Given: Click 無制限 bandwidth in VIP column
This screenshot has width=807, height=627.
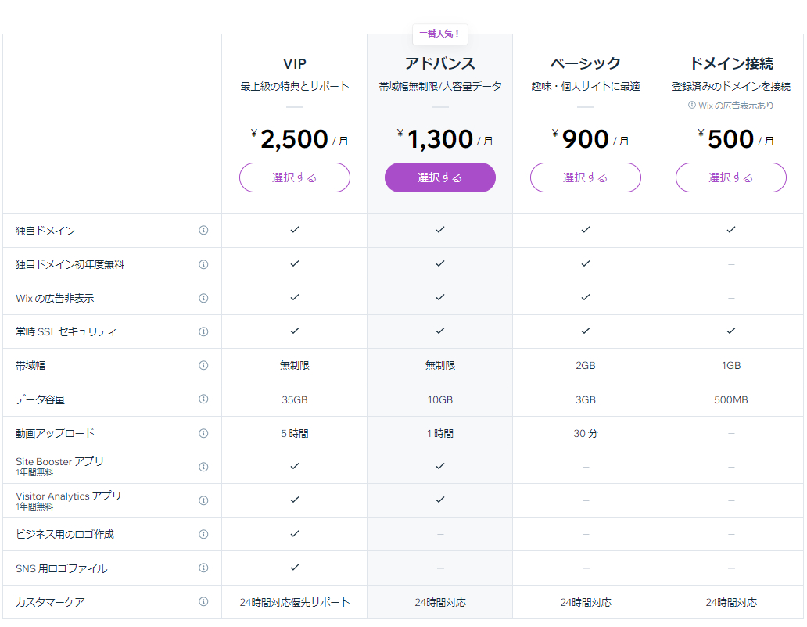Looking at the screenshot, I should [x=294, y=366].
